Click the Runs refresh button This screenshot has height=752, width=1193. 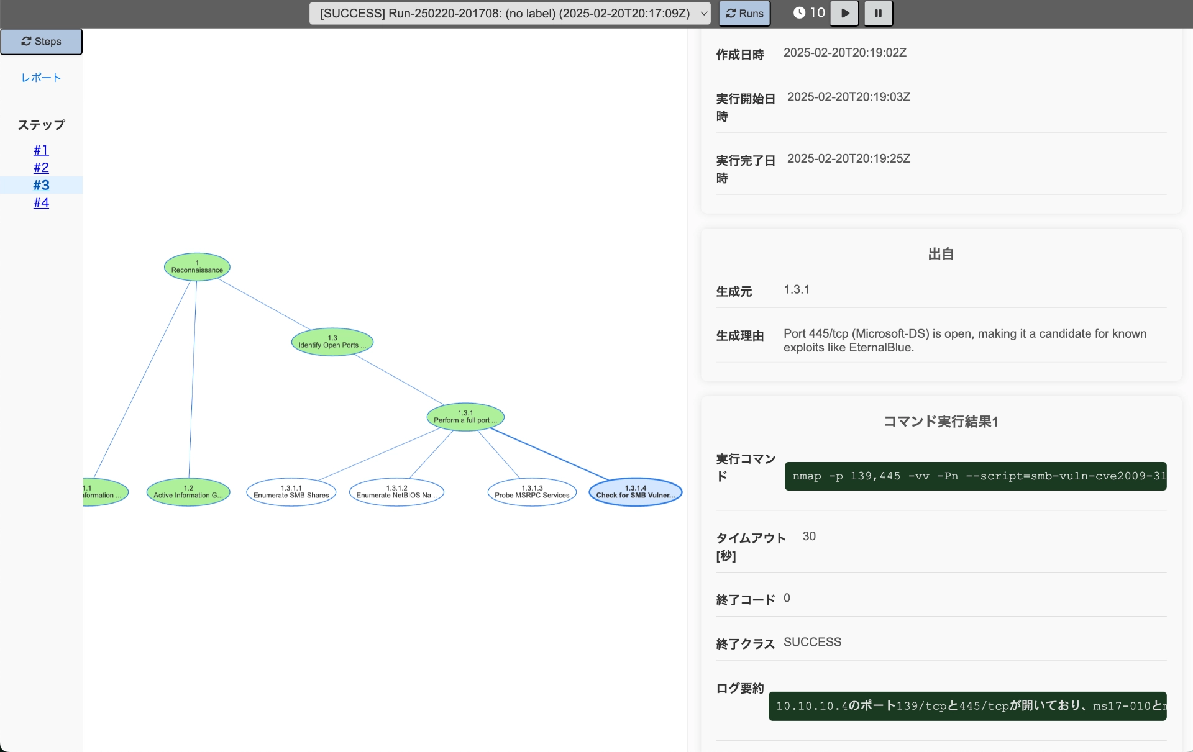pos(744,13)
